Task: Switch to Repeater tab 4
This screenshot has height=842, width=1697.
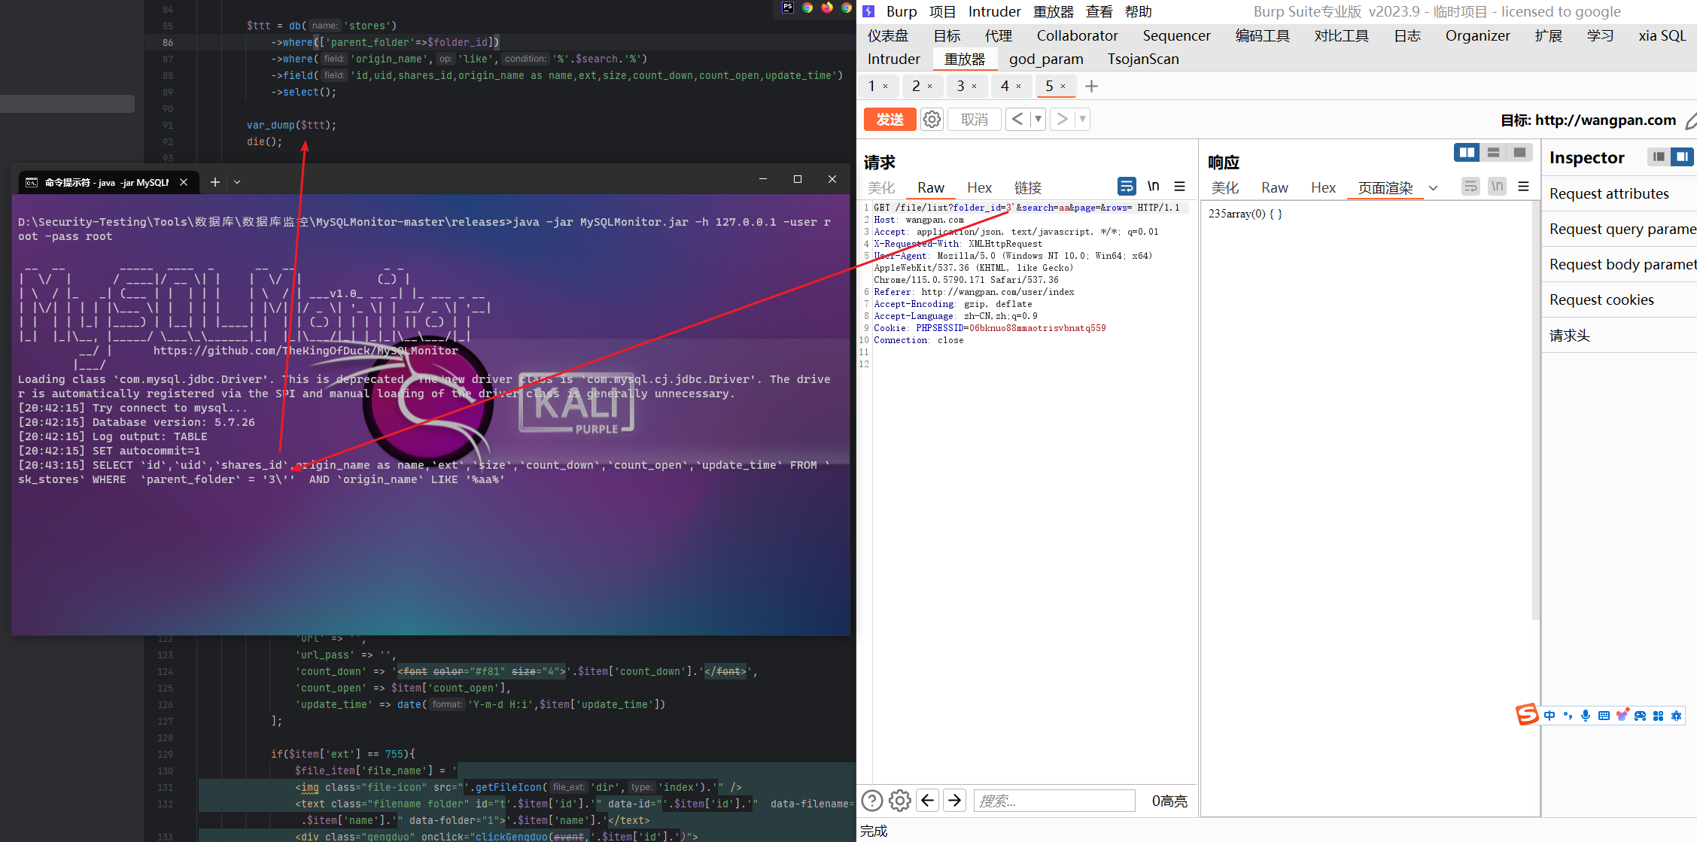Action: tap(1005, 86)
